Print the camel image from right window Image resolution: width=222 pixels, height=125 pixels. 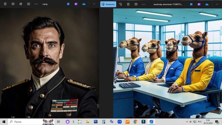136,4
